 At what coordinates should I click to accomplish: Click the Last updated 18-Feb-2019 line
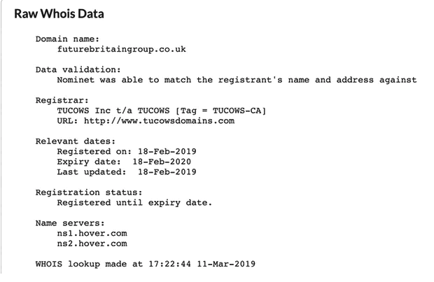[x=127, y=172]
